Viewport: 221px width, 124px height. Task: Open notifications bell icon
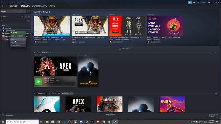point(194,2)
